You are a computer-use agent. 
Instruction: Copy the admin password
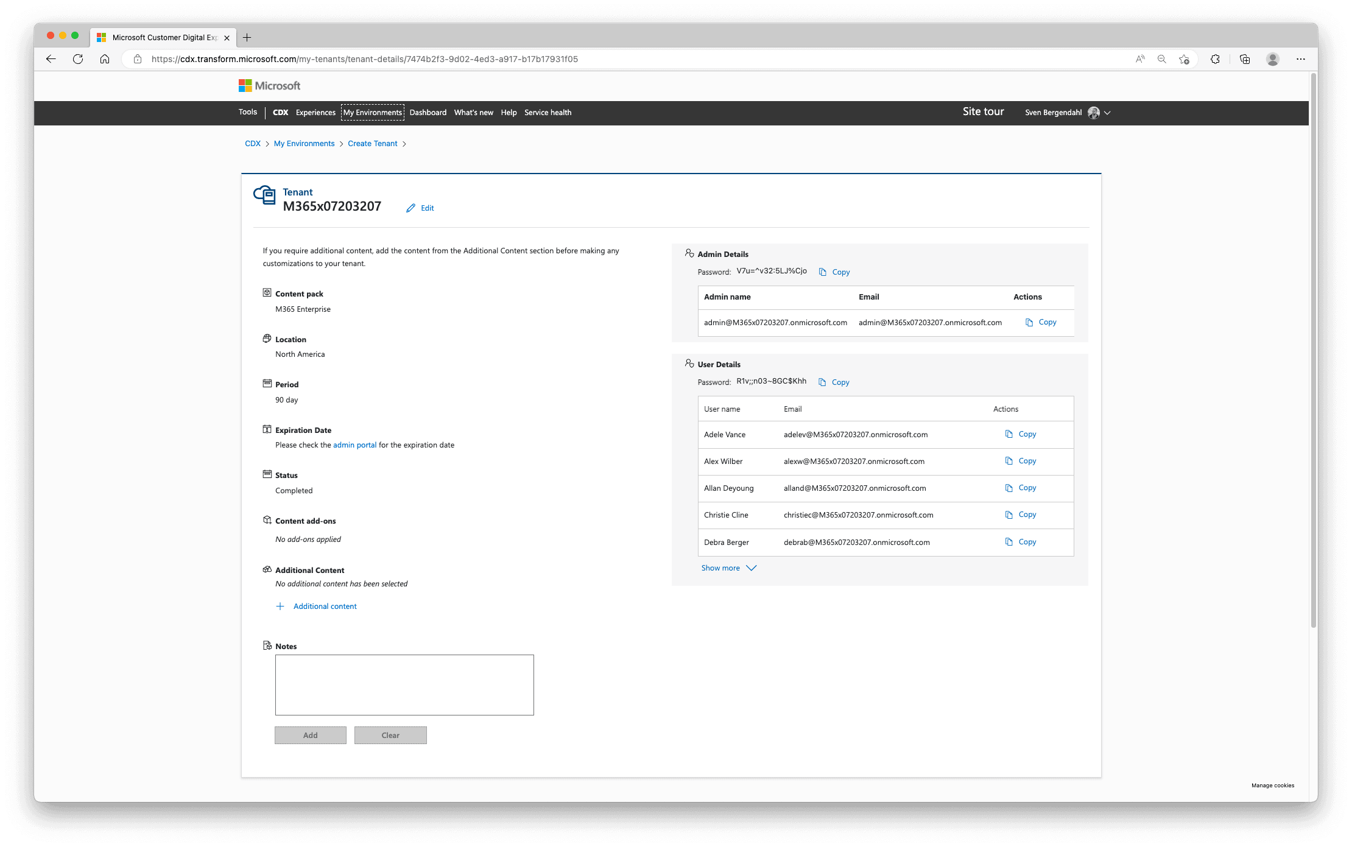tap(834, 272)
